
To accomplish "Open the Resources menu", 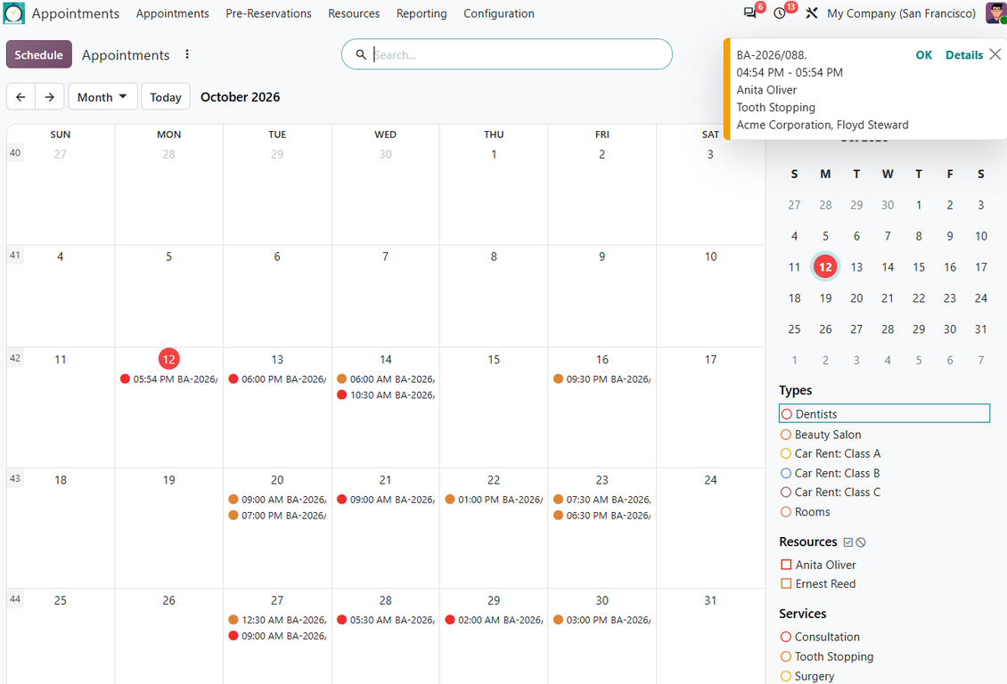I will [354, 13].
